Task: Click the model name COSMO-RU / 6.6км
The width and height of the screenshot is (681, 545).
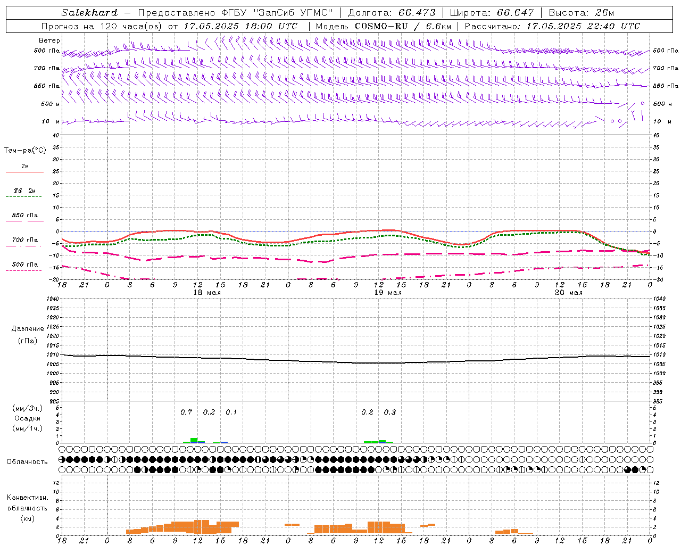Action: (403, 26)
